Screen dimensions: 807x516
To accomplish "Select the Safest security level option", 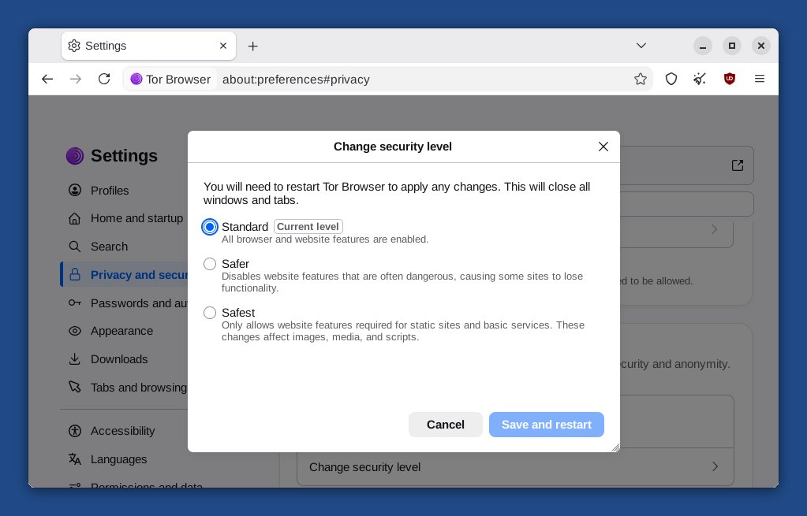I will coord(210,313).
